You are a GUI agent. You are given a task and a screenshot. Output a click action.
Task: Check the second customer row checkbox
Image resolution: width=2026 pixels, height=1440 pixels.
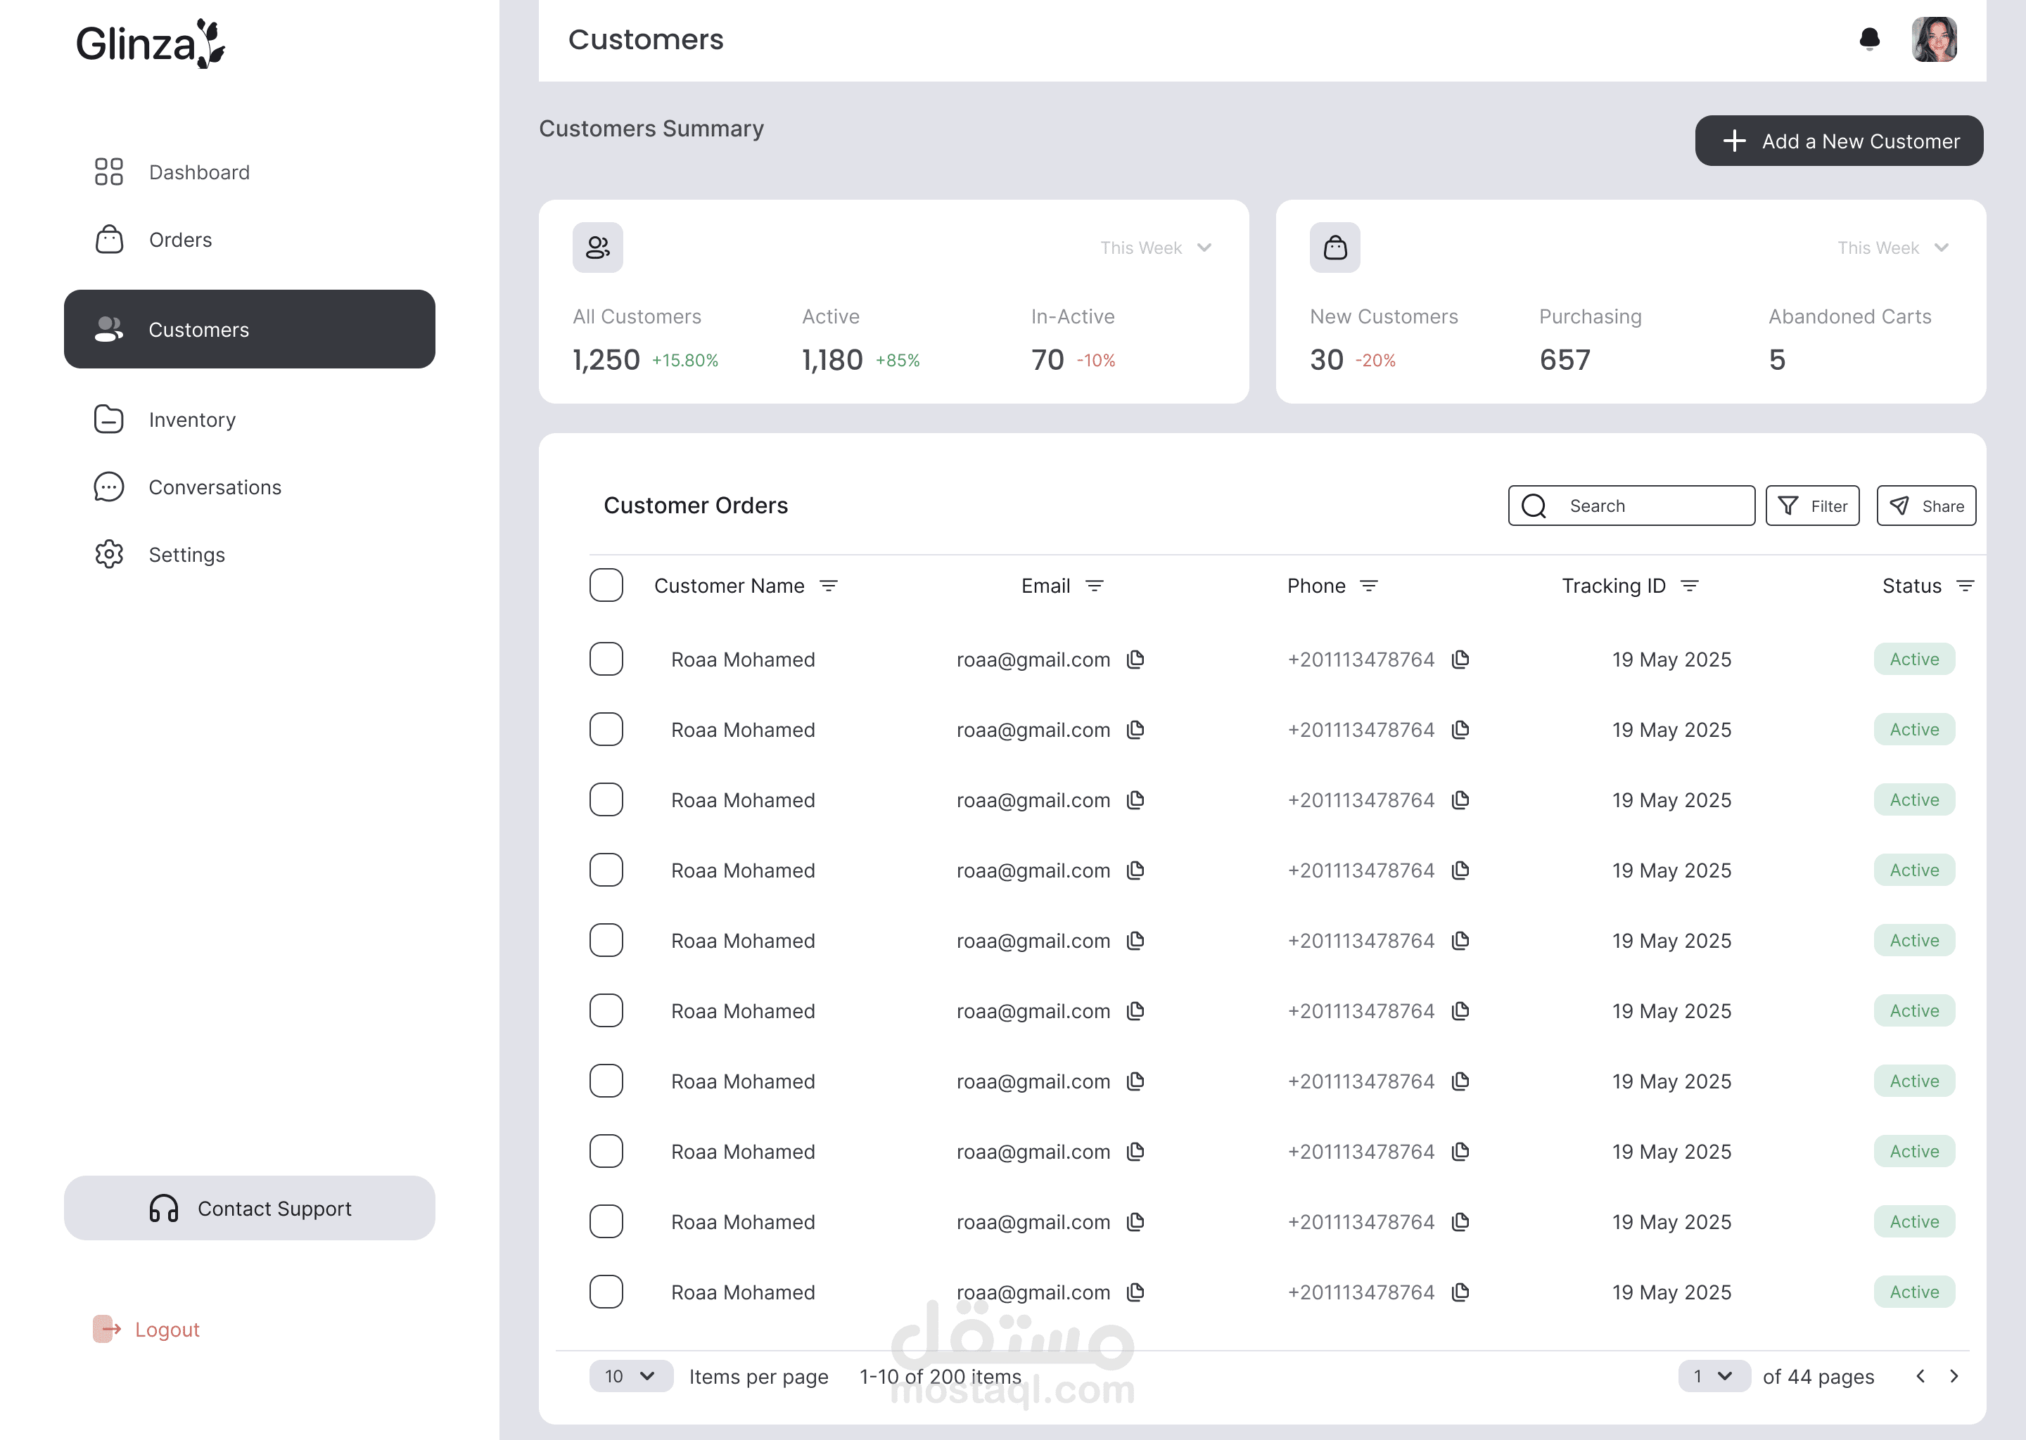coord(606,729)
